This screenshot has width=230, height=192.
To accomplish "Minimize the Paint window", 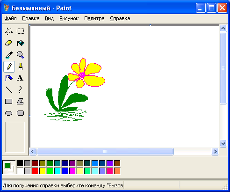I will [201, 7].
